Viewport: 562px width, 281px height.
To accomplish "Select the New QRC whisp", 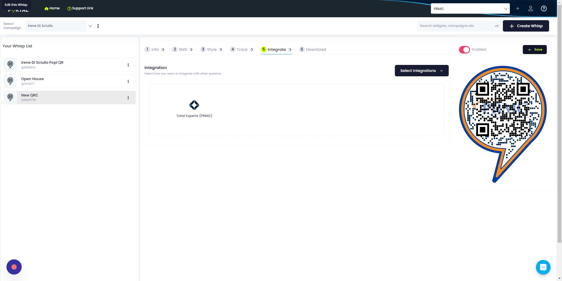I will (x=69, y=97).
